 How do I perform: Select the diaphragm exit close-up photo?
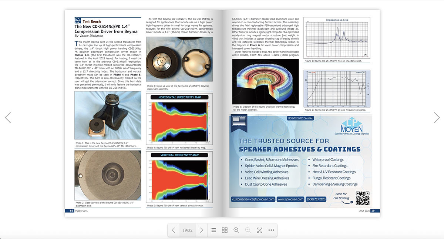[108, 175]
